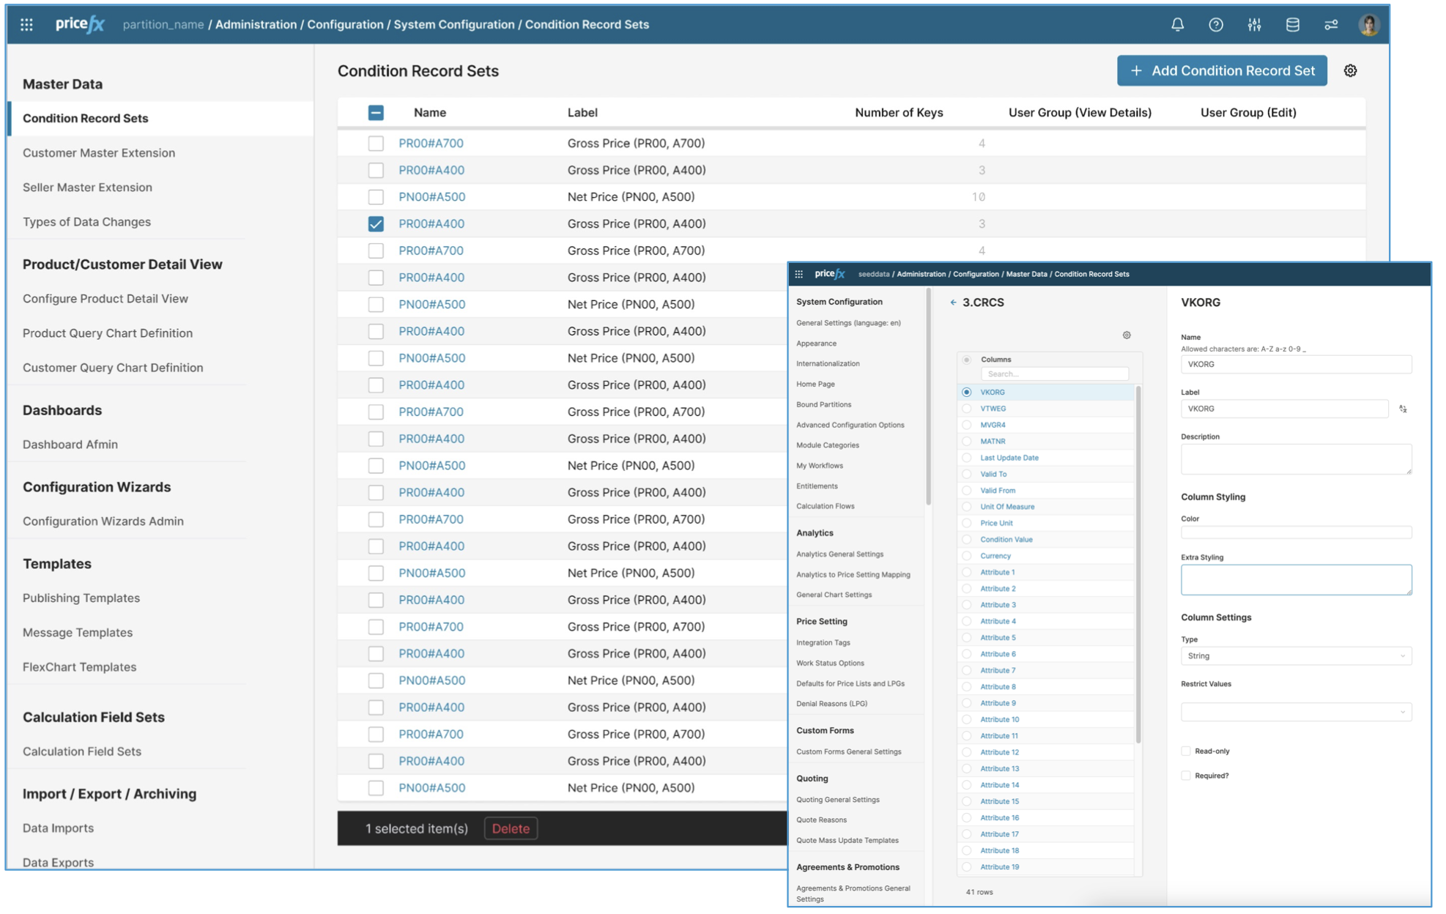Open the user avatar profile menu
This screenshot has width=1446, height=914.
click(x=1368, y=24)
